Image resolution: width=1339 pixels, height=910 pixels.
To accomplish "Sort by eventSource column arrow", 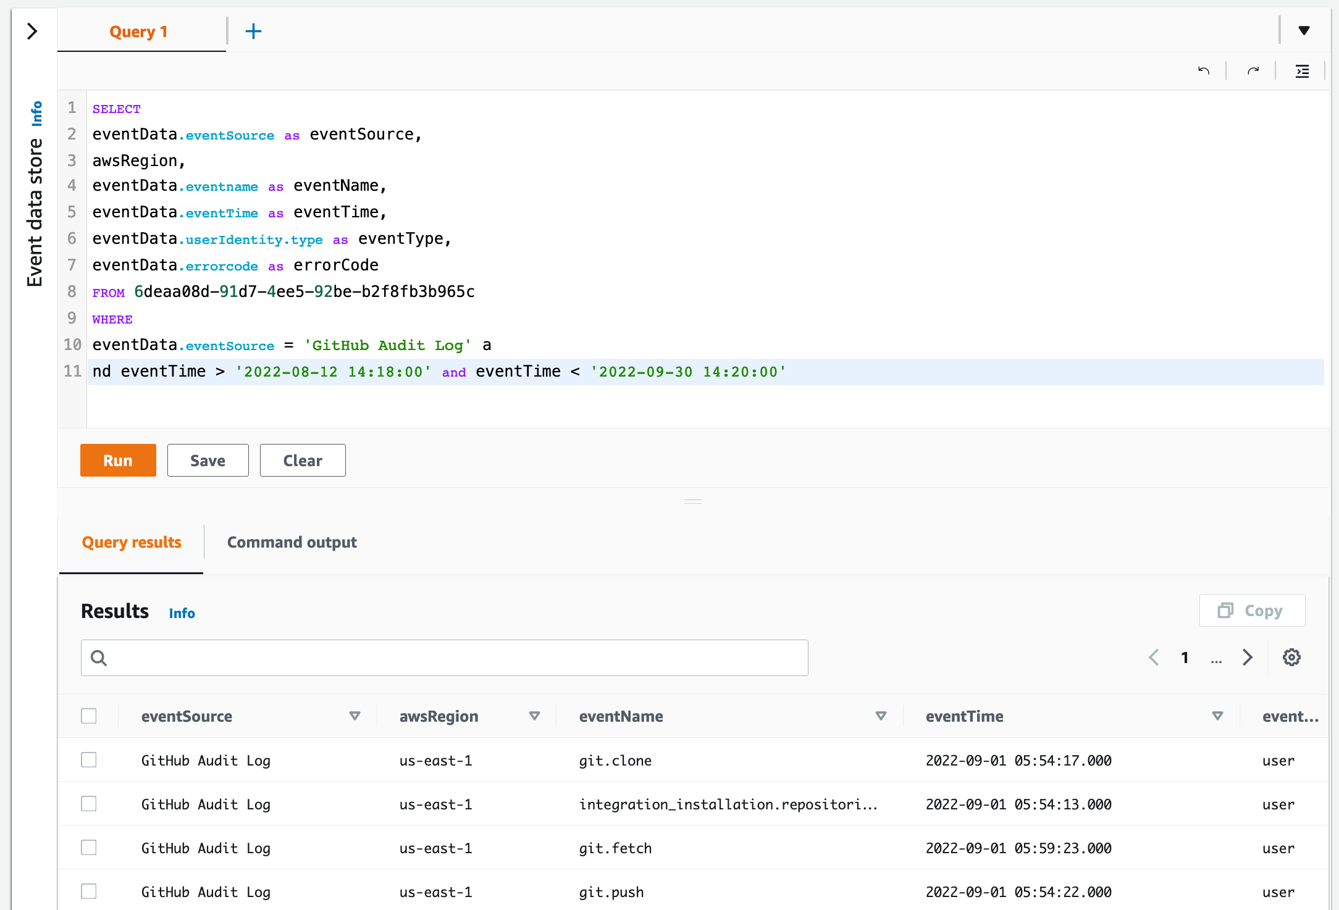I will click(355, 716).
